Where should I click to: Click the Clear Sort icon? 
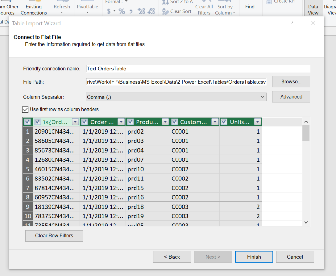pos(166,11)
